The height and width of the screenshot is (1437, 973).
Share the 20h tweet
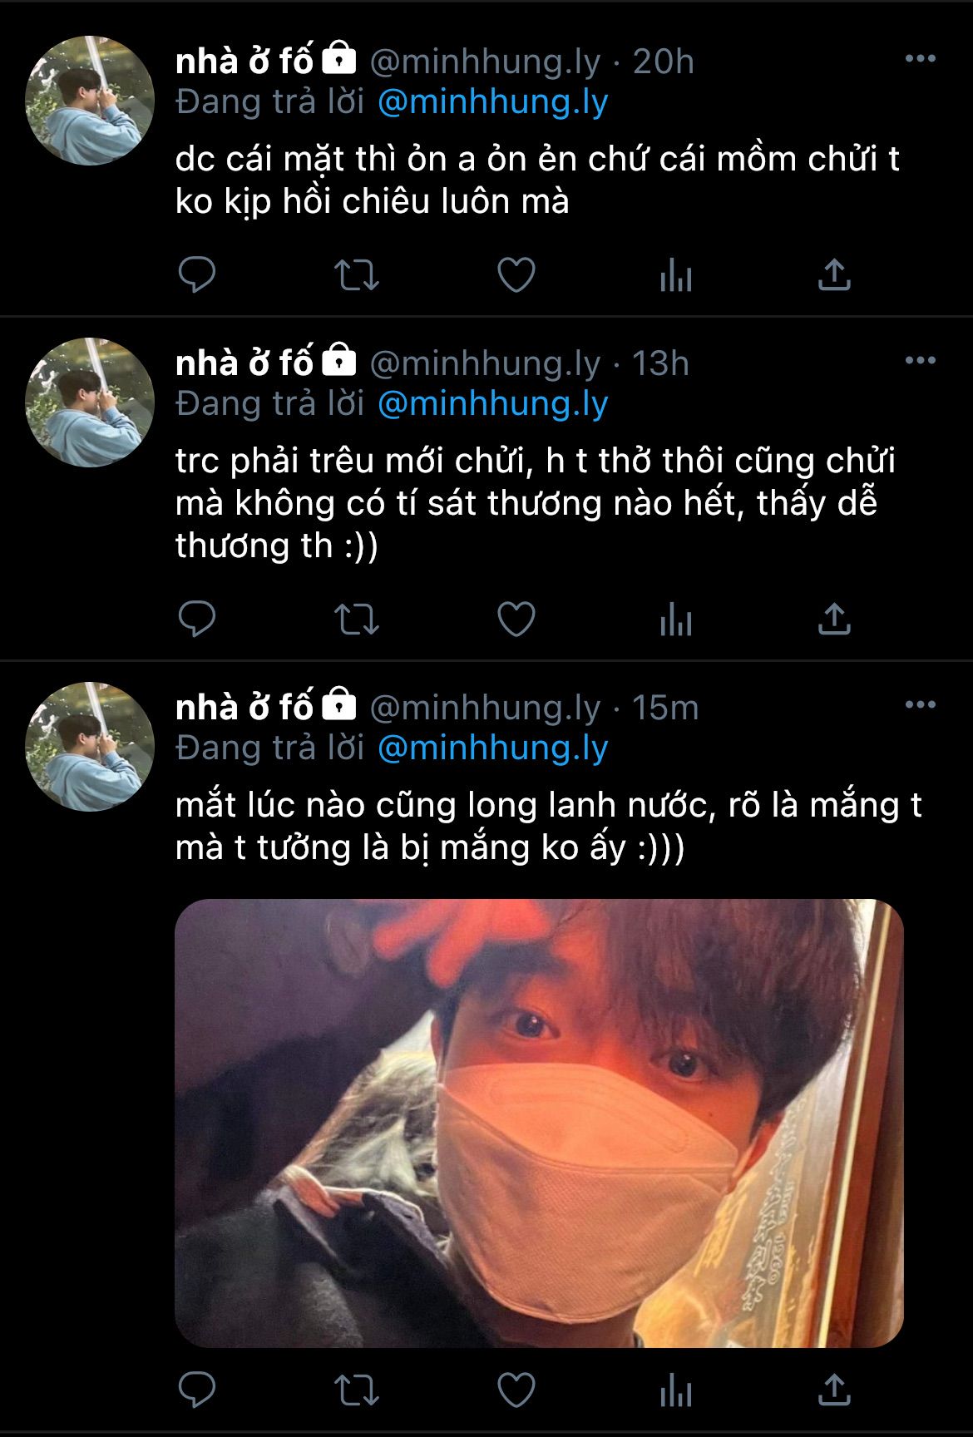pyautogui.click(x=834, y=274)
